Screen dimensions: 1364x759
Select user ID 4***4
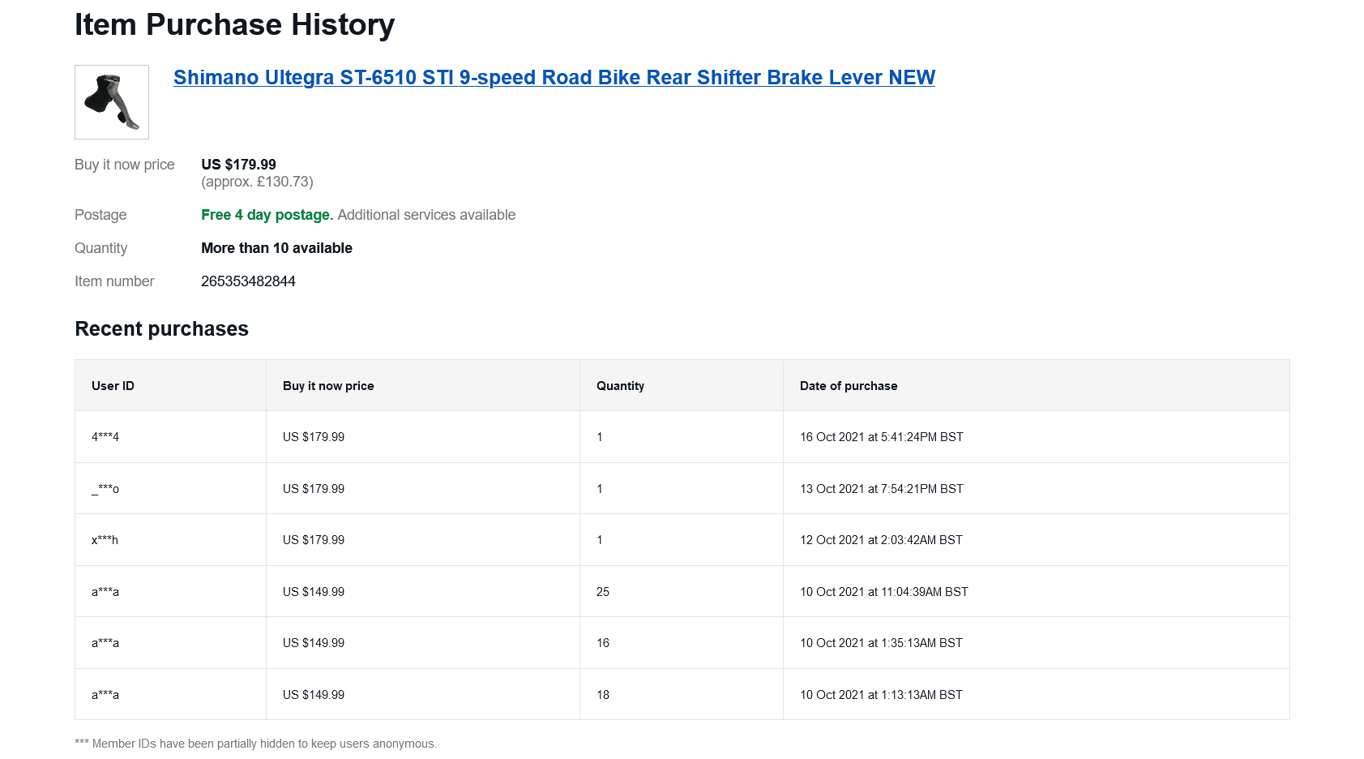tap(105, 437)
